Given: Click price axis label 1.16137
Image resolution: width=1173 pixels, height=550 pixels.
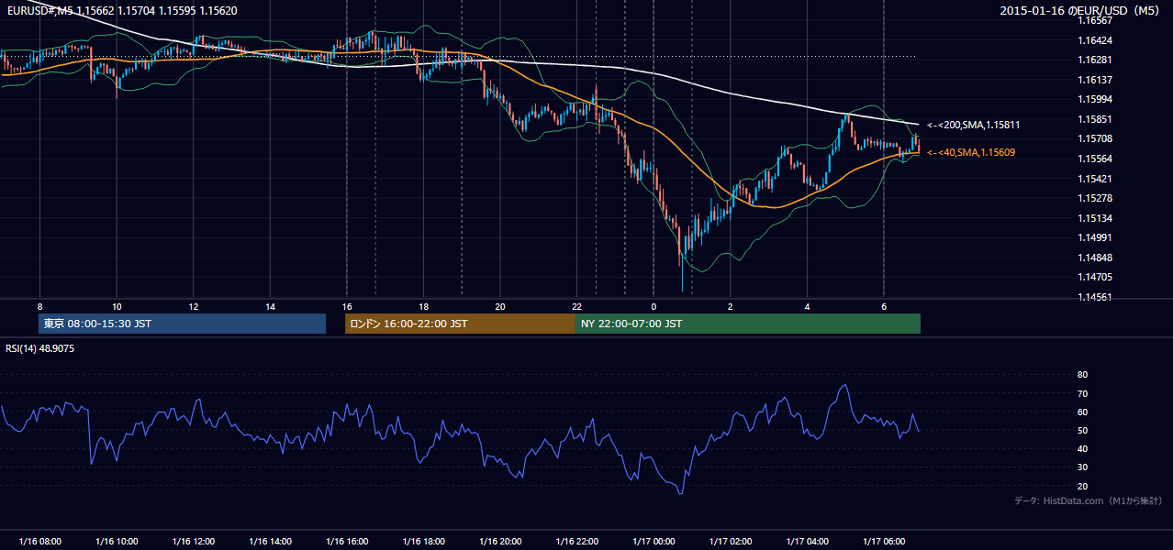Looking at the screenshot, I should pos(1095,80).
